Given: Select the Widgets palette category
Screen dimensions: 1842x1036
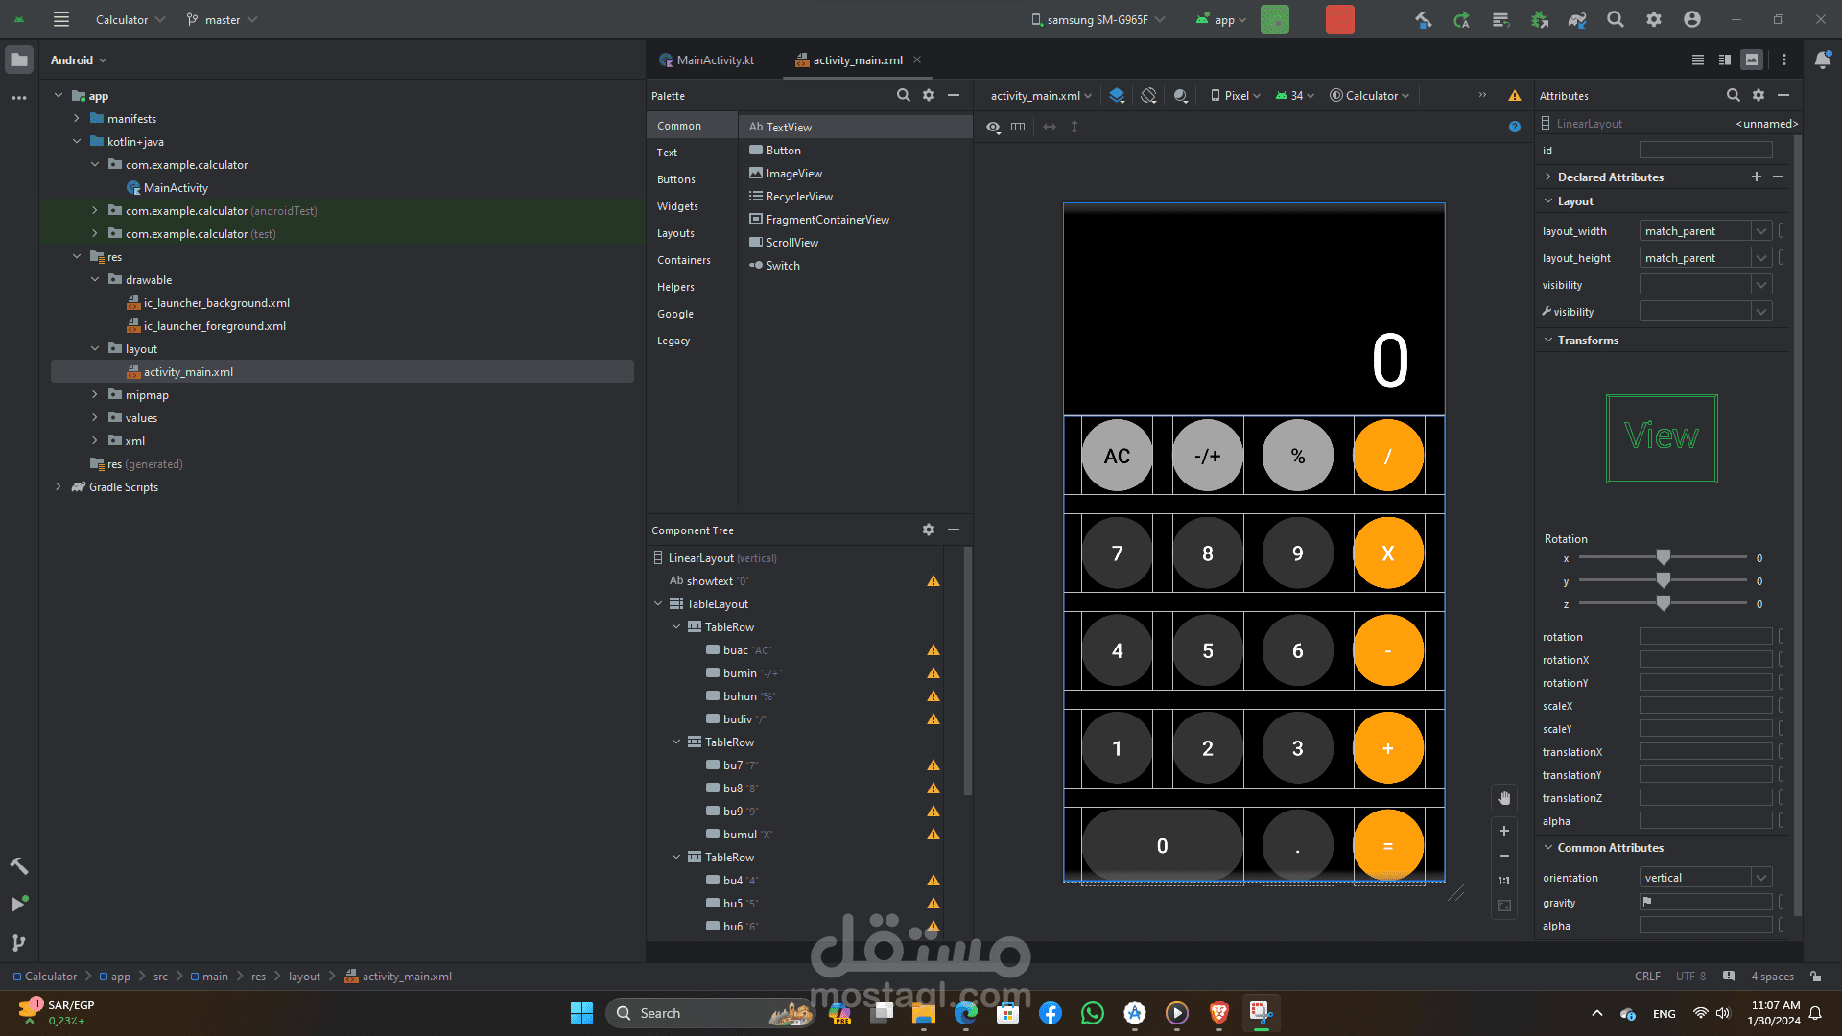Looking at the screenshot, I should [677, 206].
